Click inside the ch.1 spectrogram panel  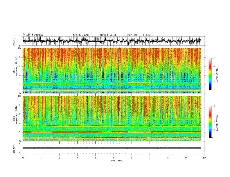pos(112,71)
